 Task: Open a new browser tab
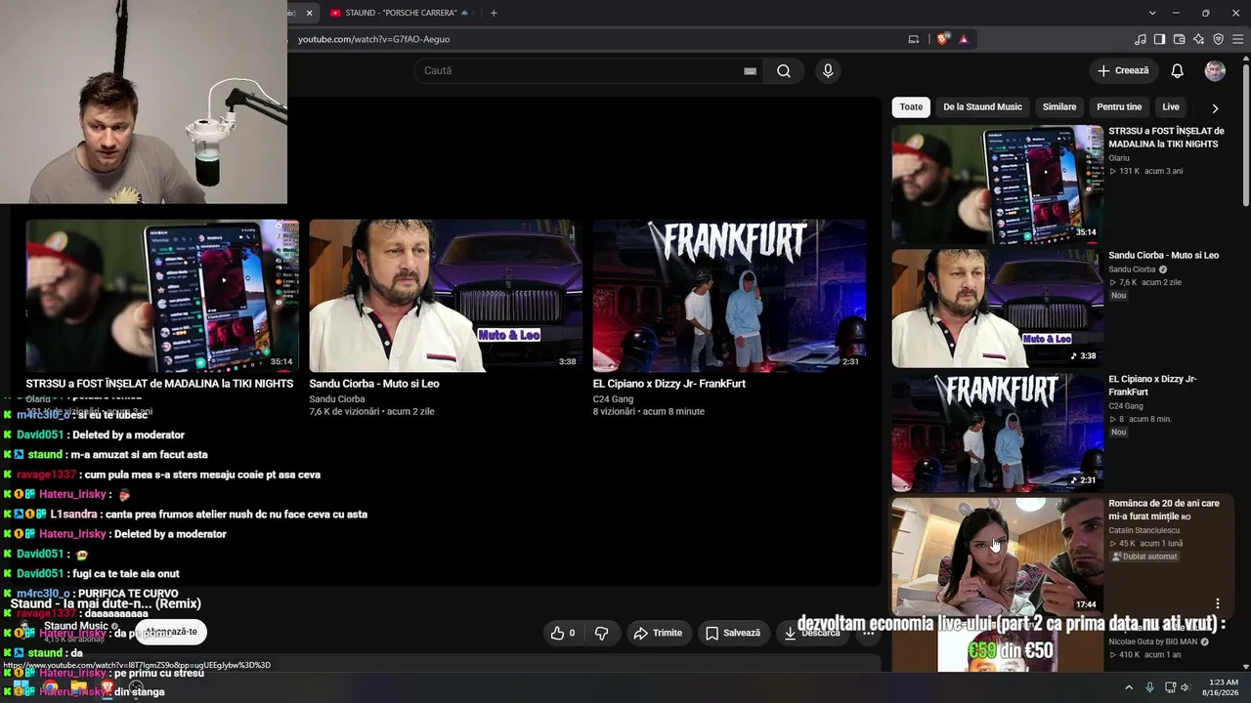(494, 13)
